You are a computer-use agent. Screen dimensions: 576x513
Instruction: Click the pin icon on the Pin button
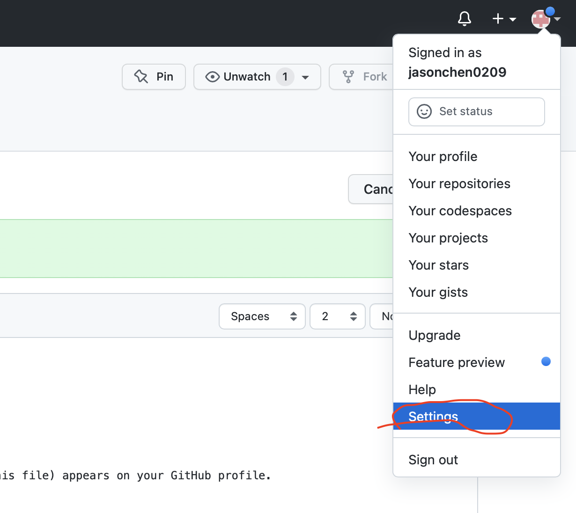(141, 76)
